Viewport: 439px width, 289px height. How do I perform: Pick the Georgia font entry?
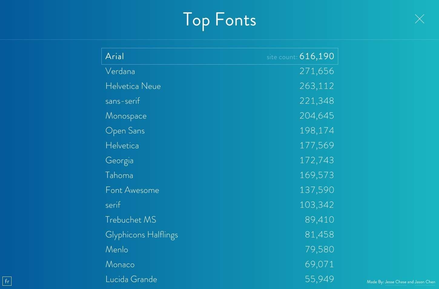pyautogui.click(x=220, y=160)
